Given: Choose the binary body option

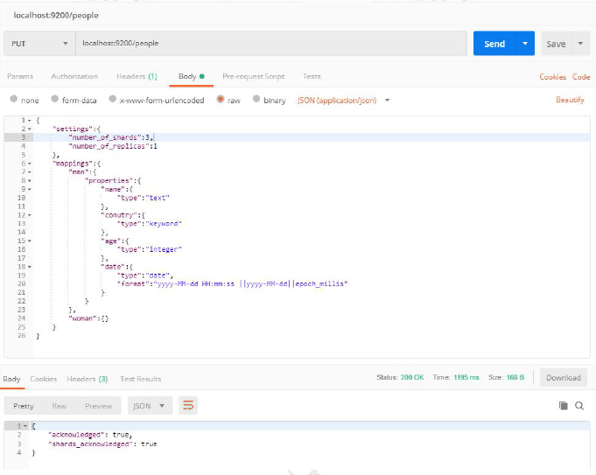Looking at the screenshot, I should pyautogui.click(x=256, y=100).
